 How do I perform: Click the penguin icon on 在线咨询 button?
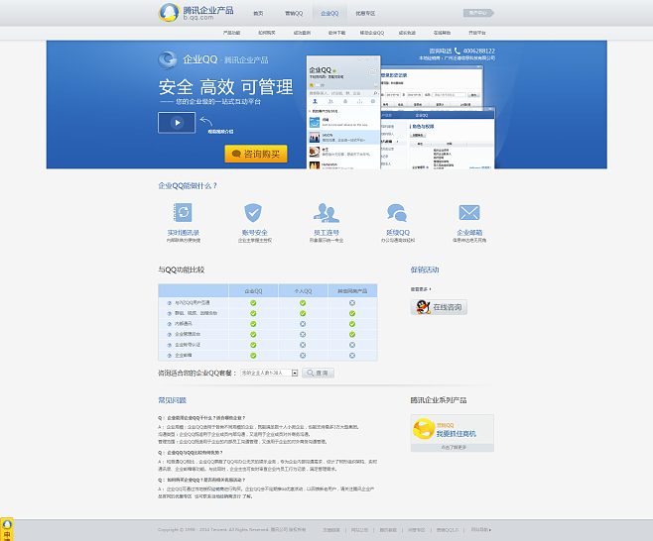(x=423, y=307)
